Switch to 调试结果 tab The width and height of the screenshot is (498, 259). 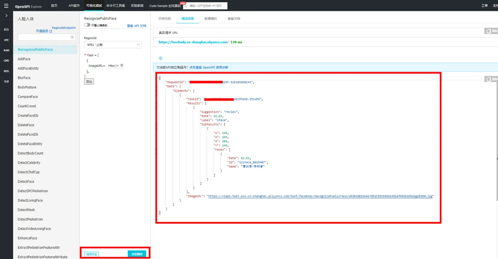coord(187,18)
